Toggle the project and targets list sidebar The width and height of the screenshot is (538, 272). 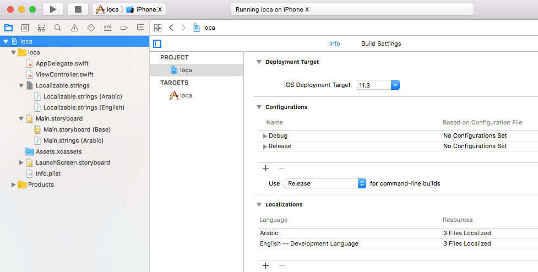157,44
